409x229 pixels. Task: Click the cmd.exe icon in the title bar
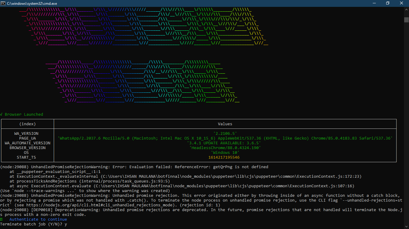coord(4,3)
